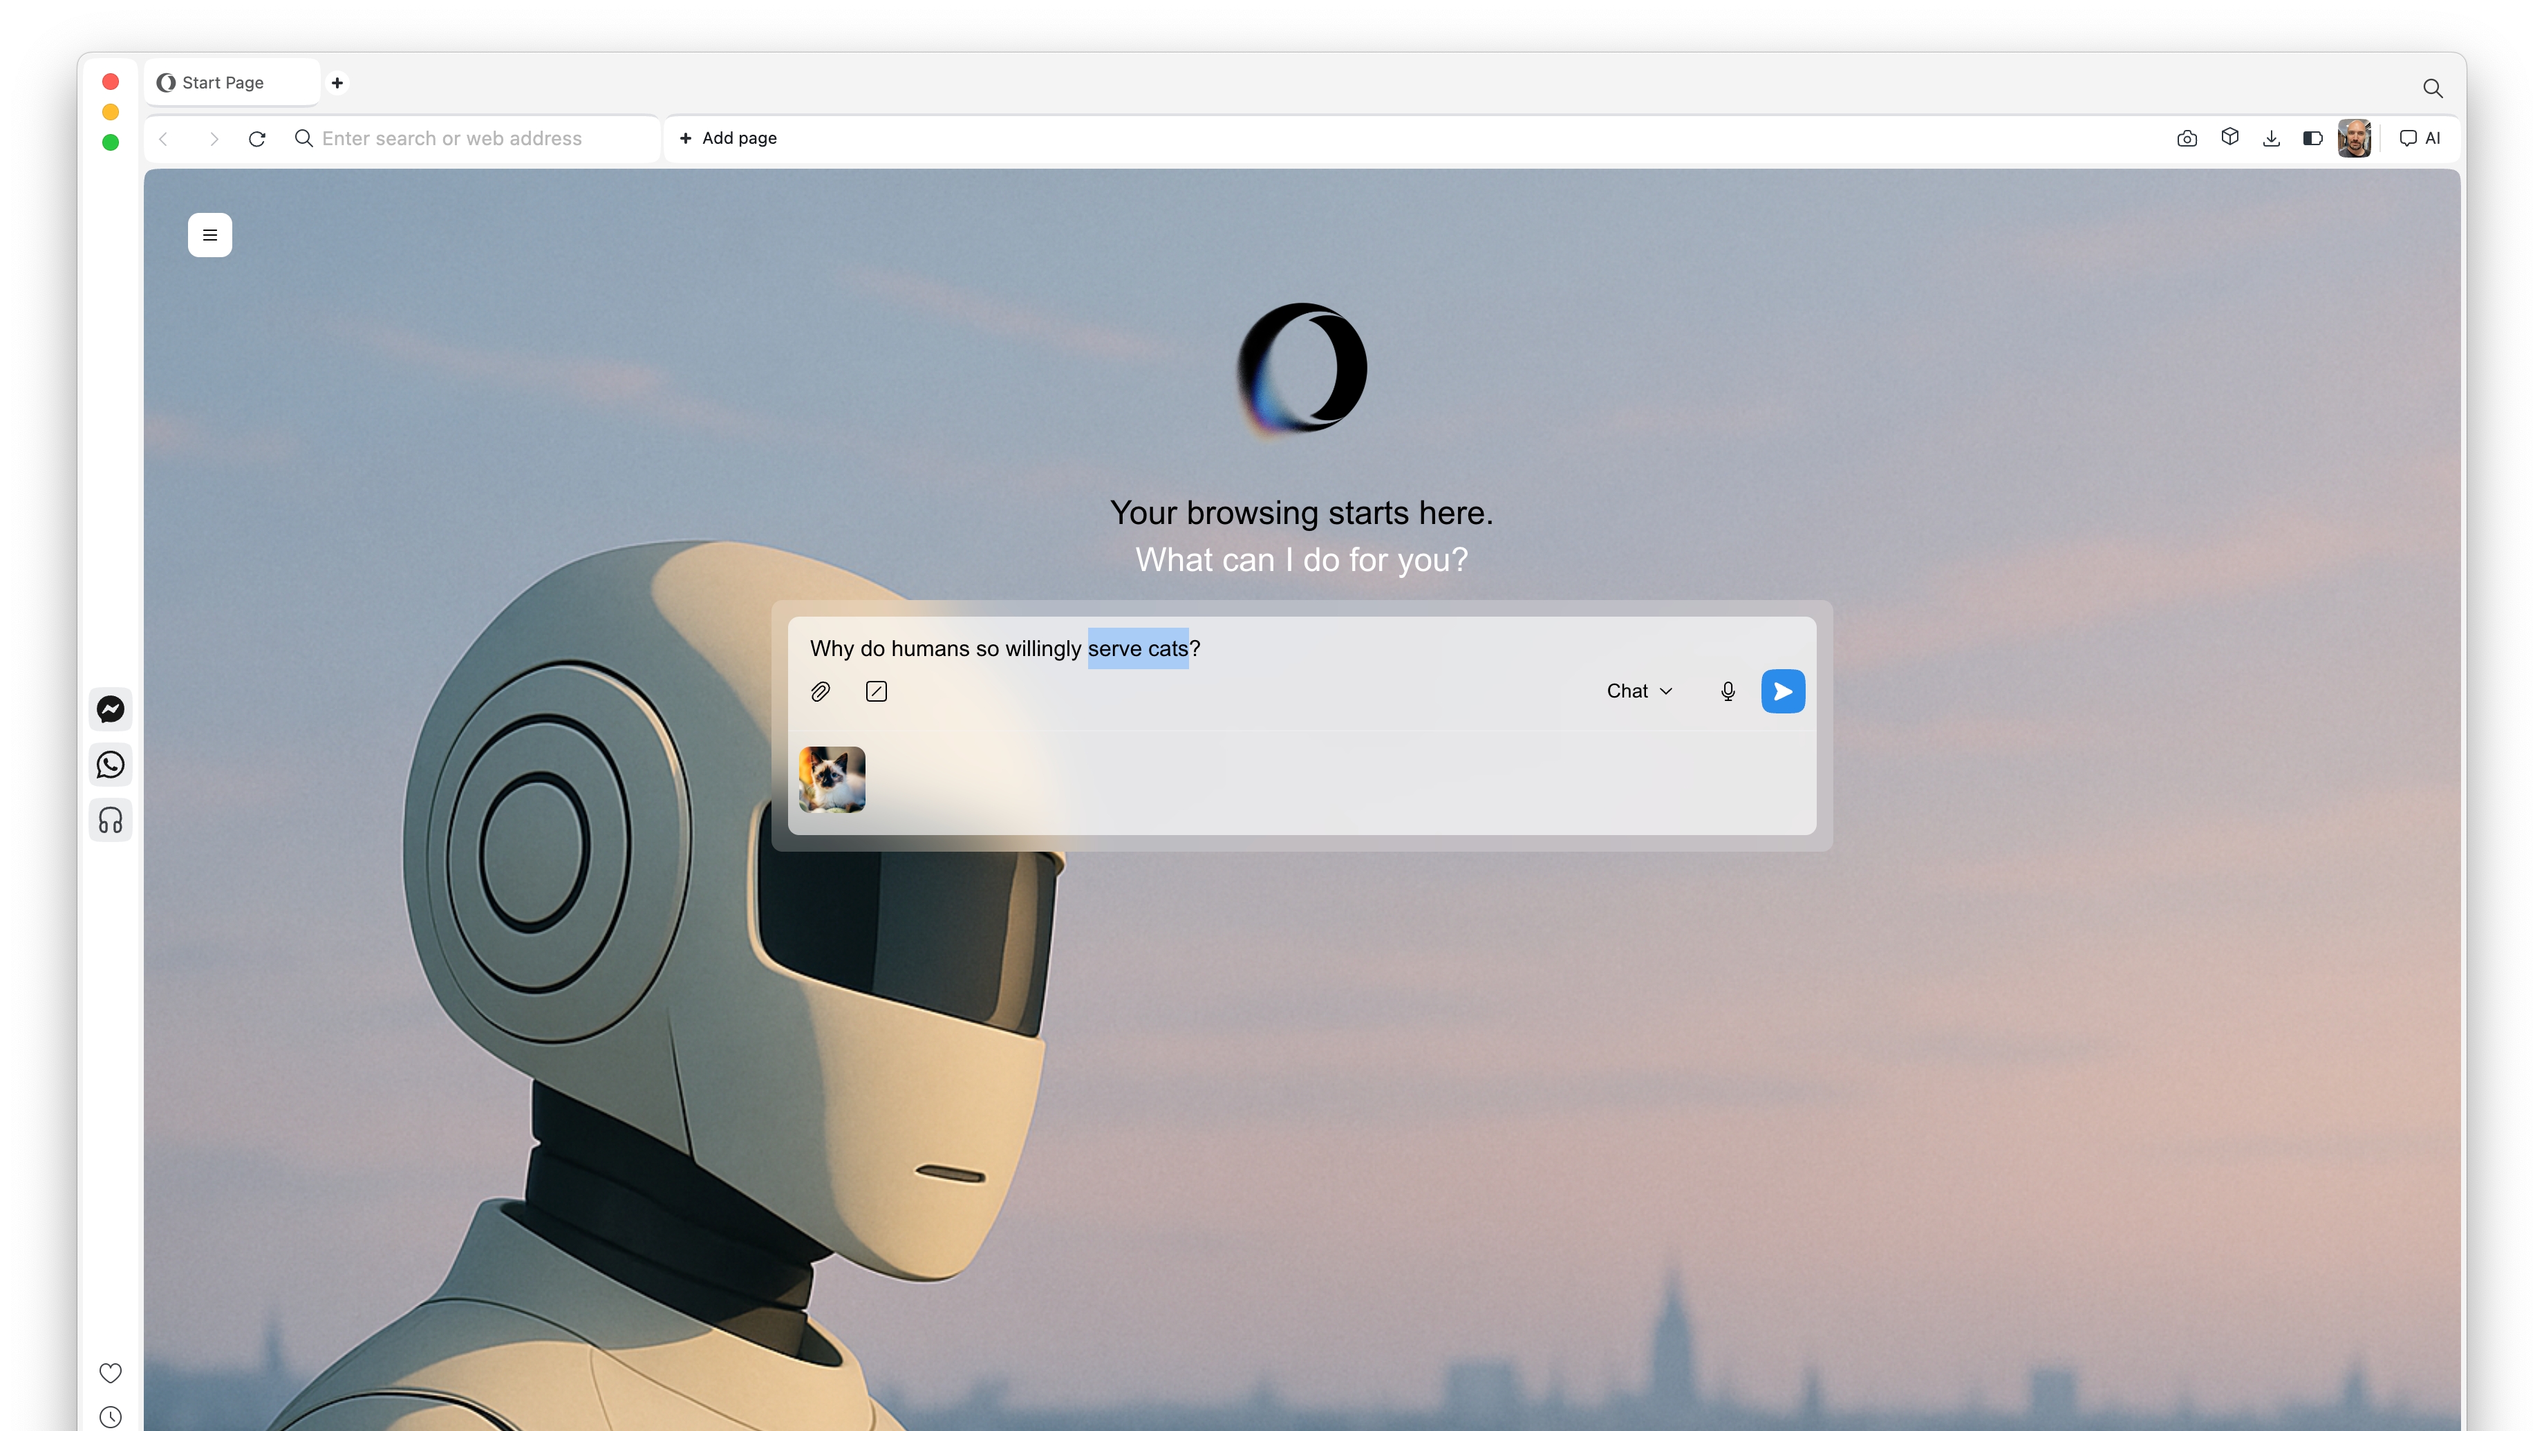2544x1431 pixels.
Task: Click the Add page button
Action: point(728,138)
